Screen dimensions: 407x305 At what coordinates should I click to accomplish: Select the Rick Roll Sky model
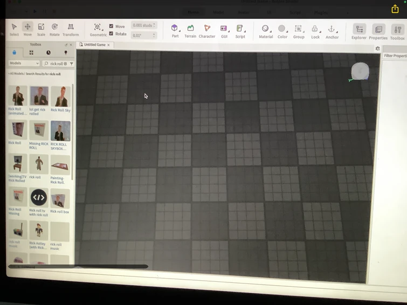[60, 96]
